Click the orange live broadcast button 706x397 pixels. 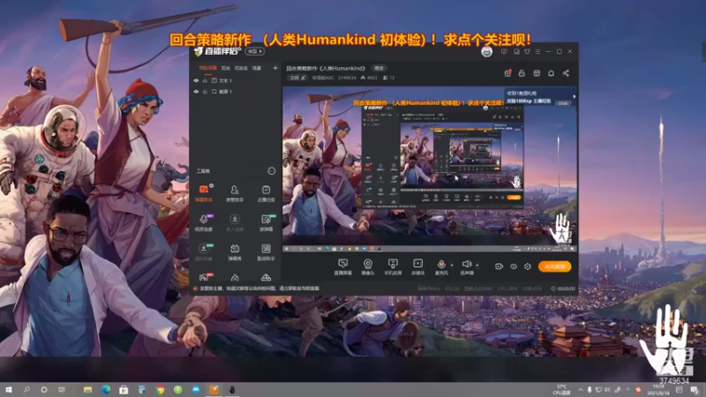pos(555,266)
